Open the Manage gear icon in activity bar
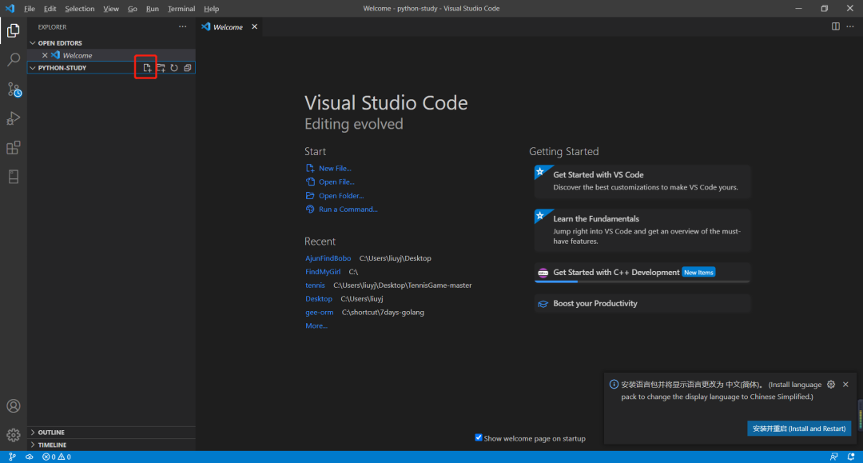This screenshot has height=463, width=863. point(14,435)
